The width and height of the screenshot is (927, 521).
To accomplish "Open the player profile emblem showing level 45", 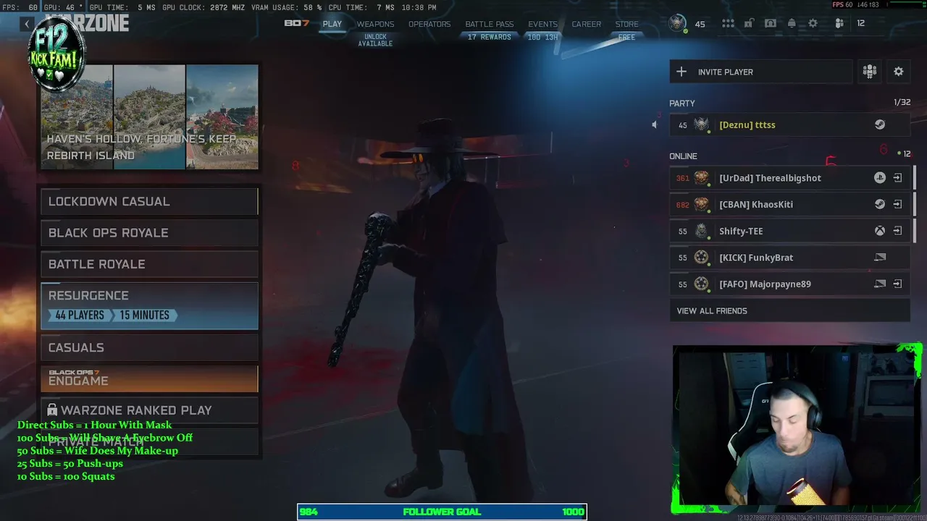I will point(678,24).
